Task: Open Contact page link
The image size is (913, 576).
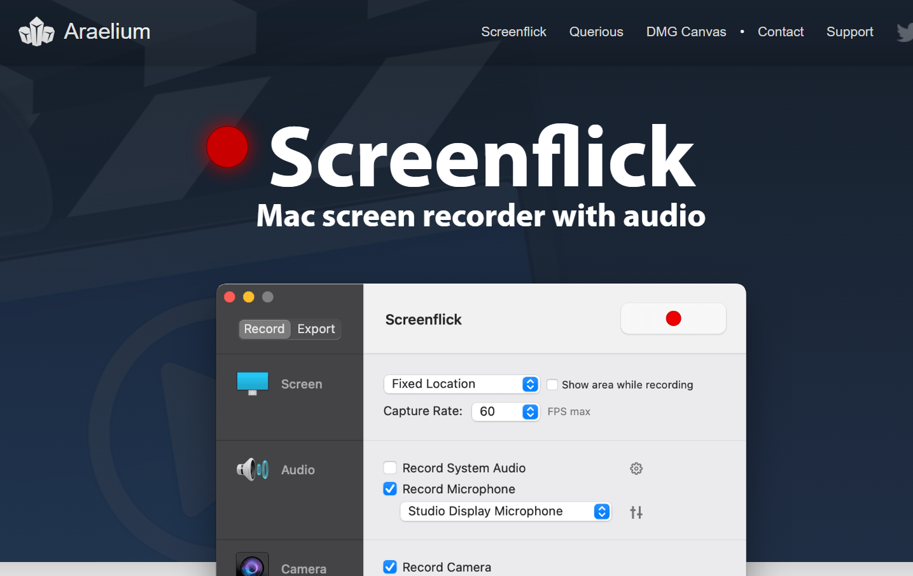Action: point(781,32)
